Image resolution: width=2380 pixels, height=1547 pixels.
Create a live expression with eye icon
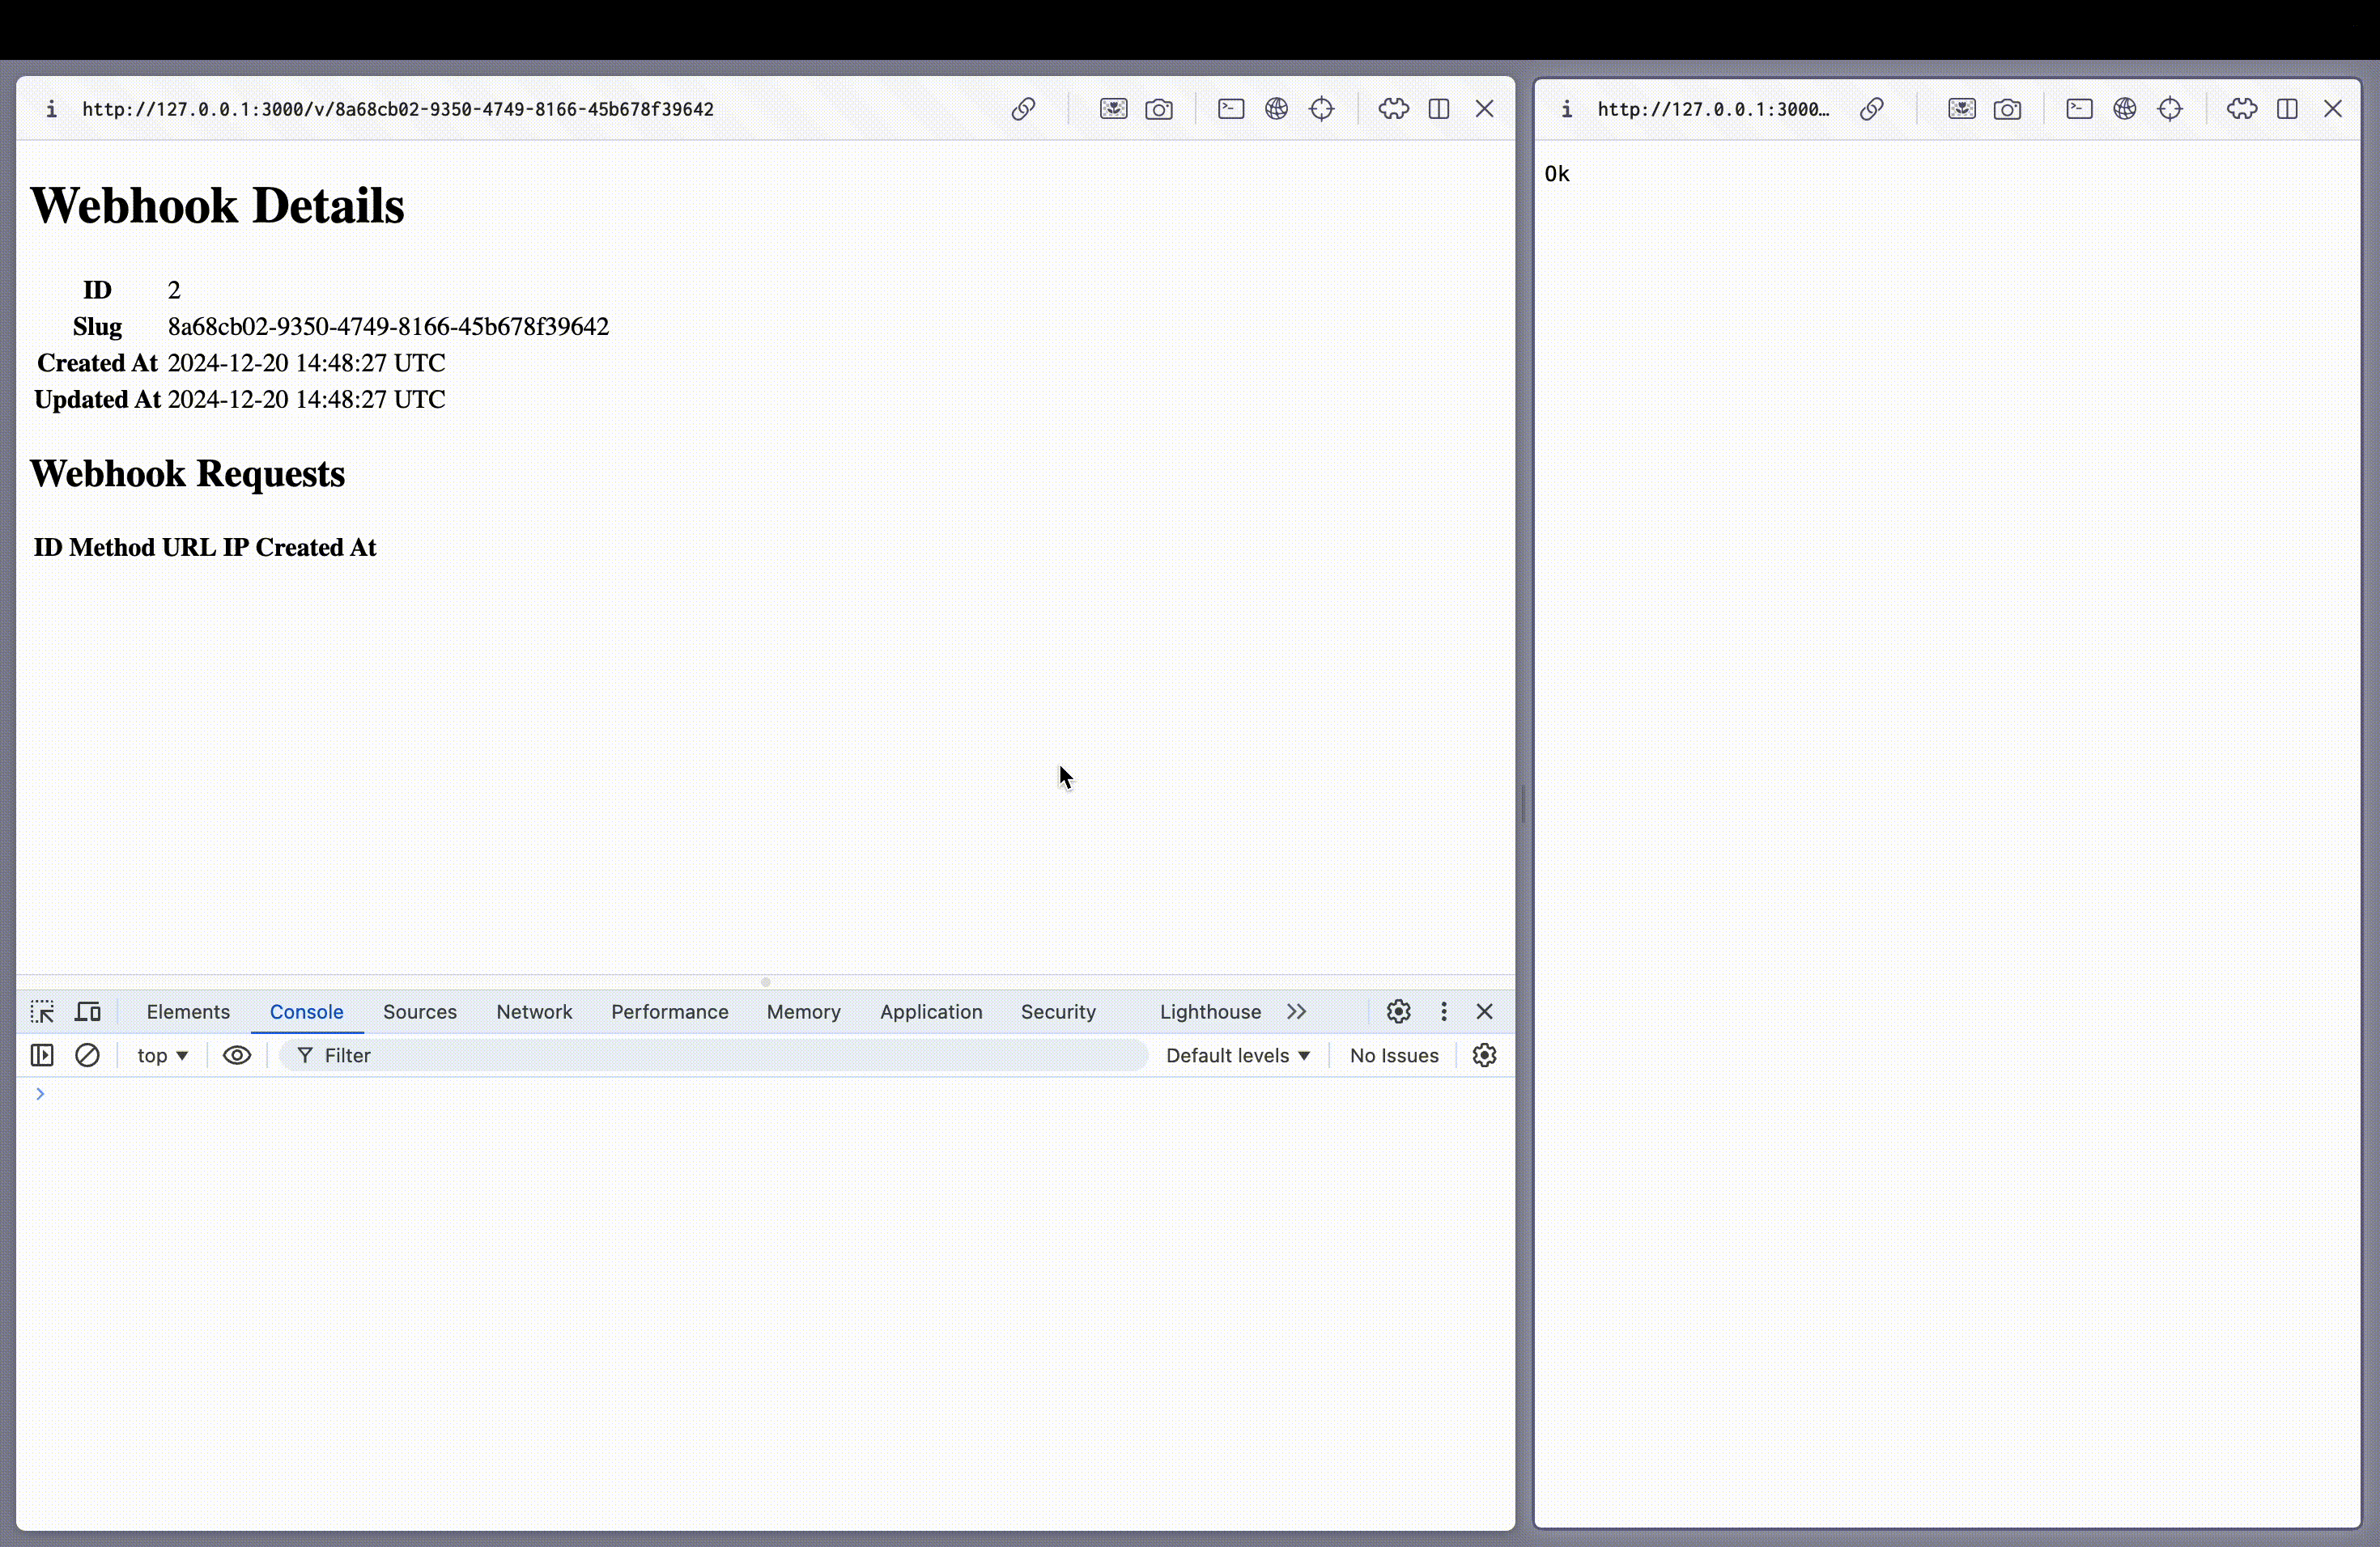[x=237, y=1055]
